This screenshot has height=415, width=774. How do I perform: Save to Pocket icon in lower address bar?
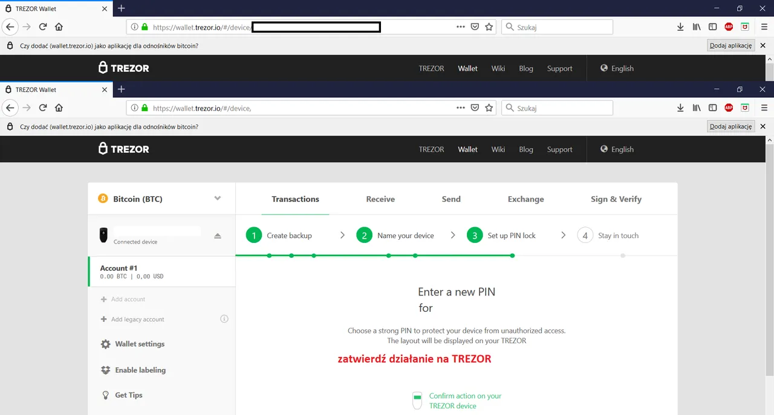click(x=475, y=108)
